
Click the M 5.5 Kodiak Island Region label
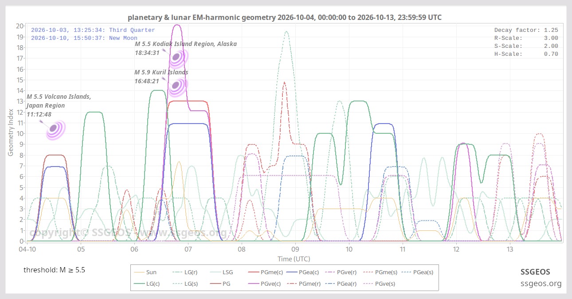point(186,48)
